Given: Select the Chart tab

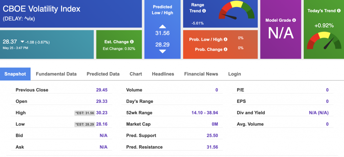Looking at the screenshot, I should coord(136,74).
